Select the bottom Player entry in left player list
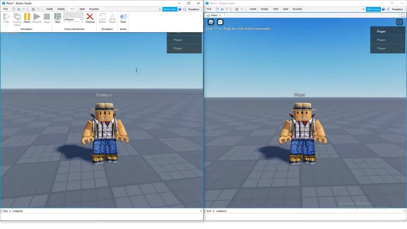 pyautogui.click(x=184, y=48)
